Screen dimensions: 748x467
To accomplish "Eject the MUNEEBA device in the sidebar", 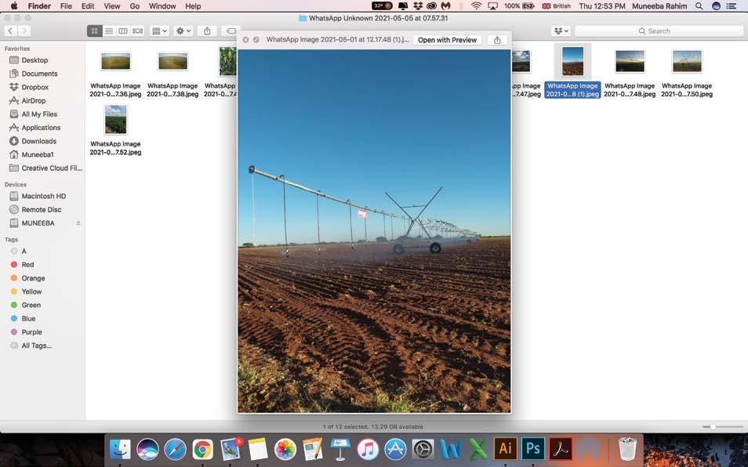I will point(78,223).
